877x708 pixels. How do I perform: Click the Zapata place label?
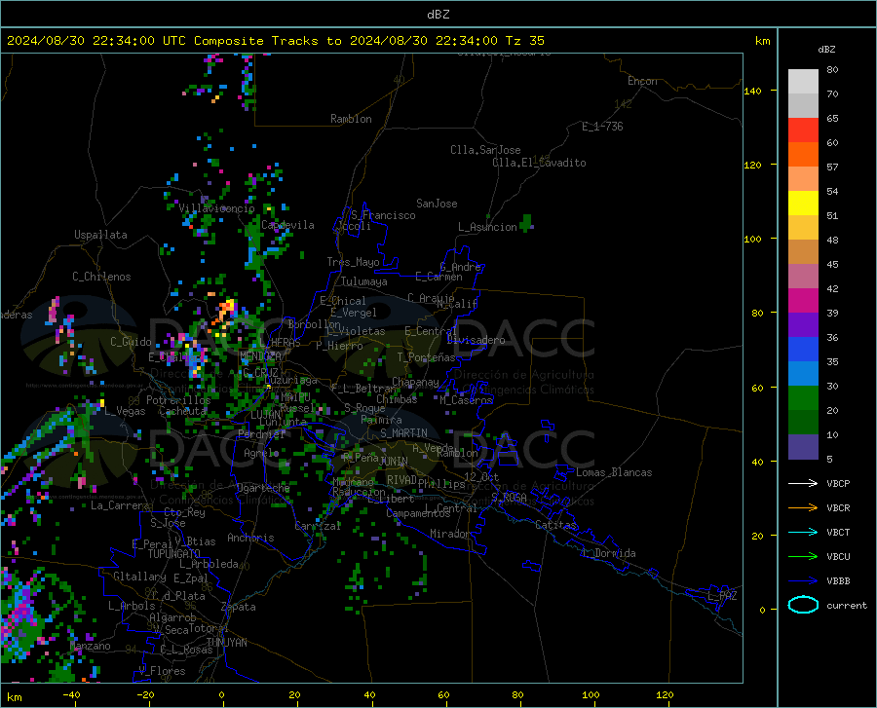tap(239, 607)
